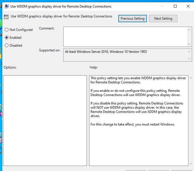The image size is (194, 171).
Task: Click the policy setting icon beside heading
Action: point(6,17)
